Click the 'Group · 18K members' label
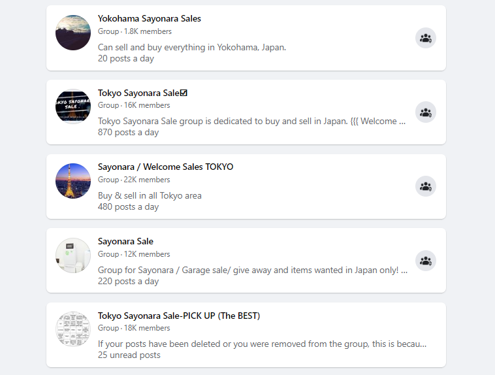This screenshot has height=375, width=495. tap(134, 328)
